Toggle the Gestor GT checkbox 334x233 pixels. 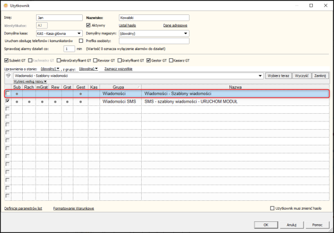(148, 60)
